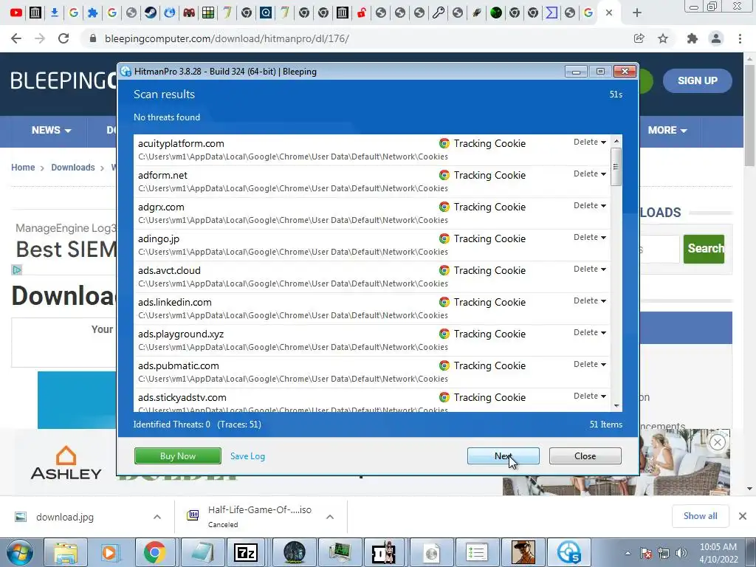The height and width of the screenshot is (567, 756).
Task: Open 7-Zip from the taskbar
Action: point(245,552)
